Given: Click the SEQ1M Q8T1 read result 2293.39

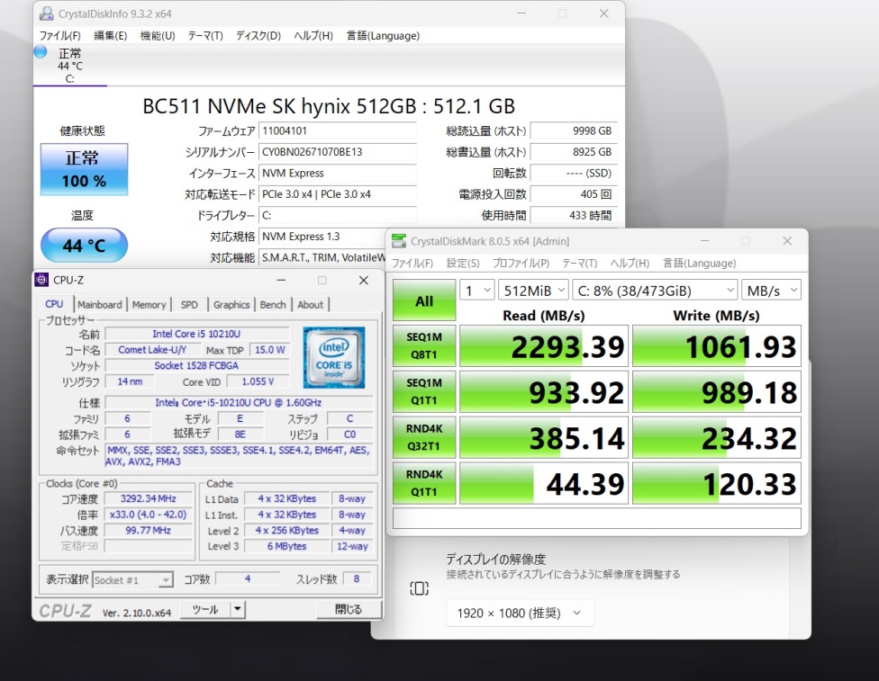Looking at the screenshot, I should tap(544, 346).
